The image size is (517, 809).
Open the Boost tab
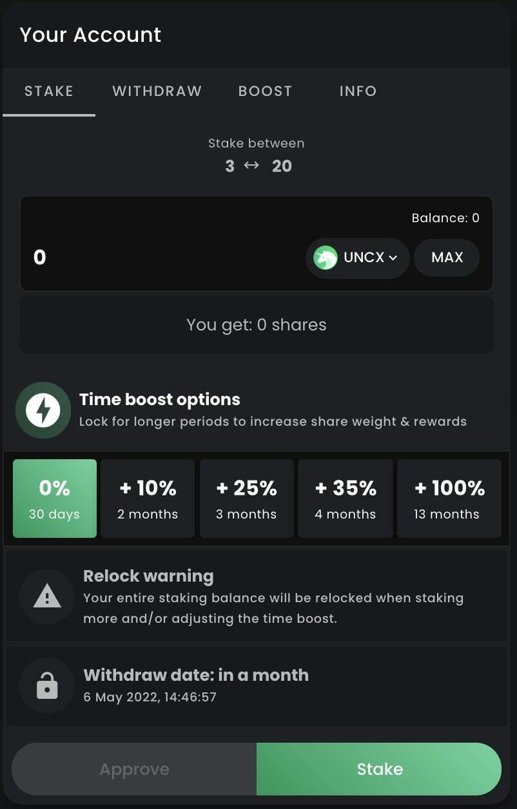[265, 91]
